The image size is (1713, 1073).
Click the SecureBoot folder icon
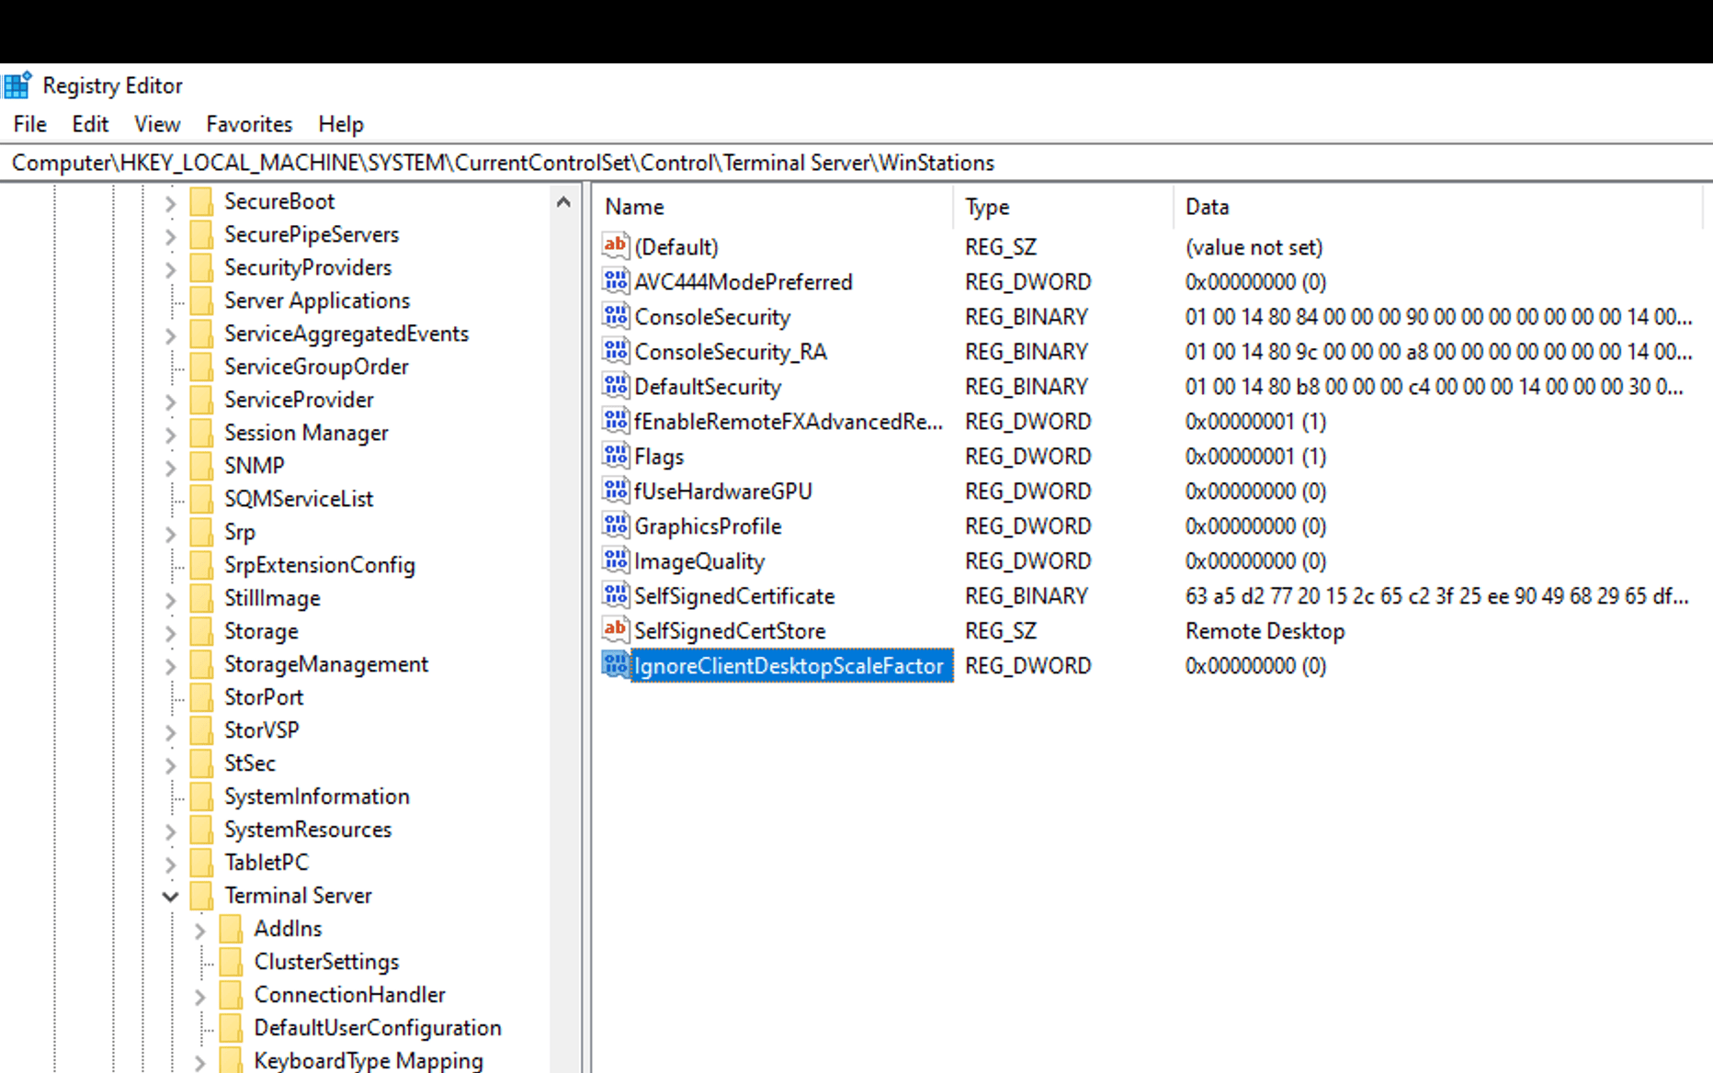tap(201, 201)
